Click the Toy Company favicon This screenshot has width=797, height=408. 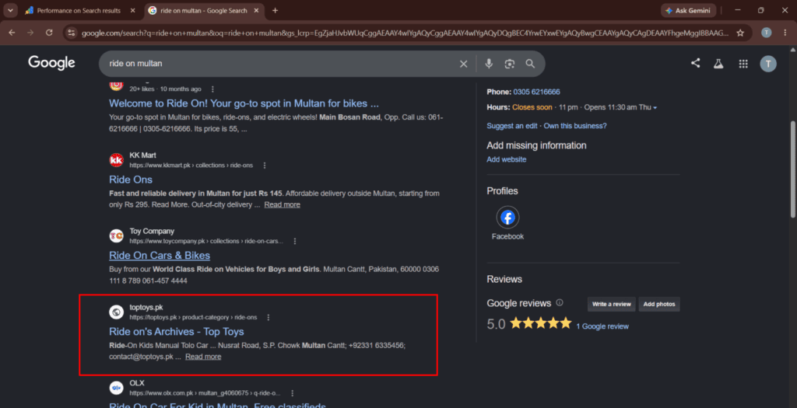click(x=117, y=236)
